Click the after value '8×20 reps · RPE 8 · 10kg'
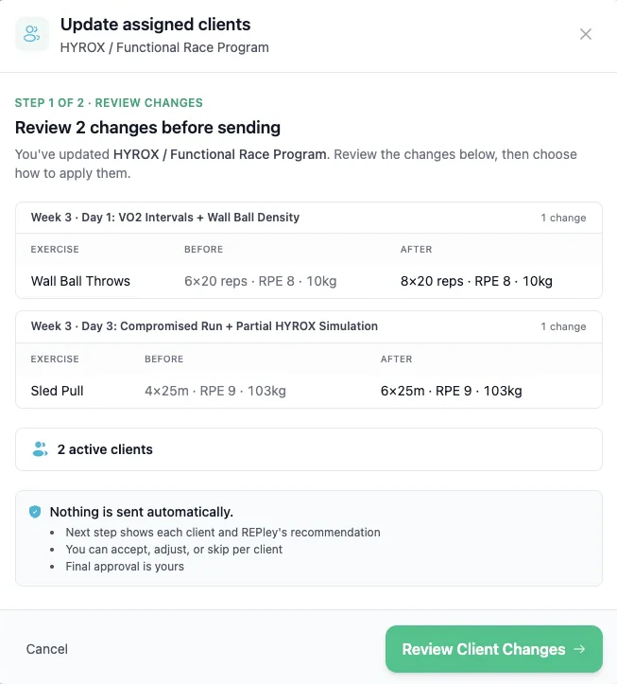 pos(477,281)
